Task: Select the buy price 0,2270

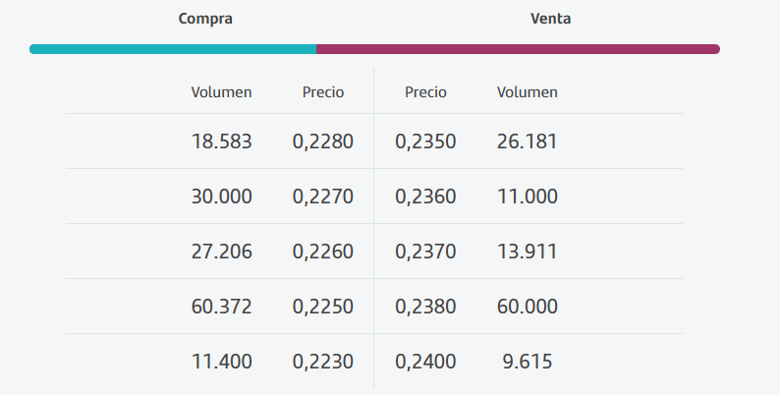Action: coord(322,197)
